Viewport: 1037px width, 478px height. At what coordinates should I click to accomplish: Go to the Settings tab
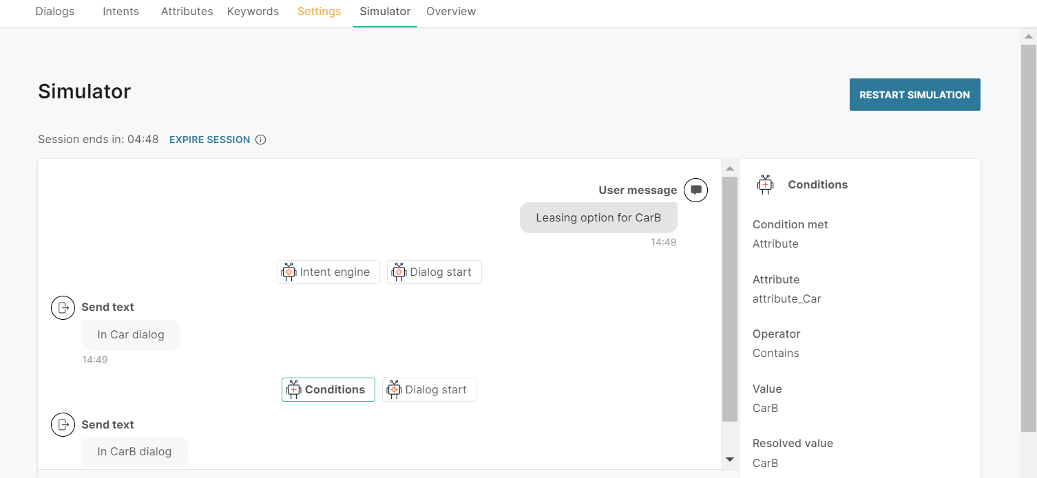click(x=319, y=12)
